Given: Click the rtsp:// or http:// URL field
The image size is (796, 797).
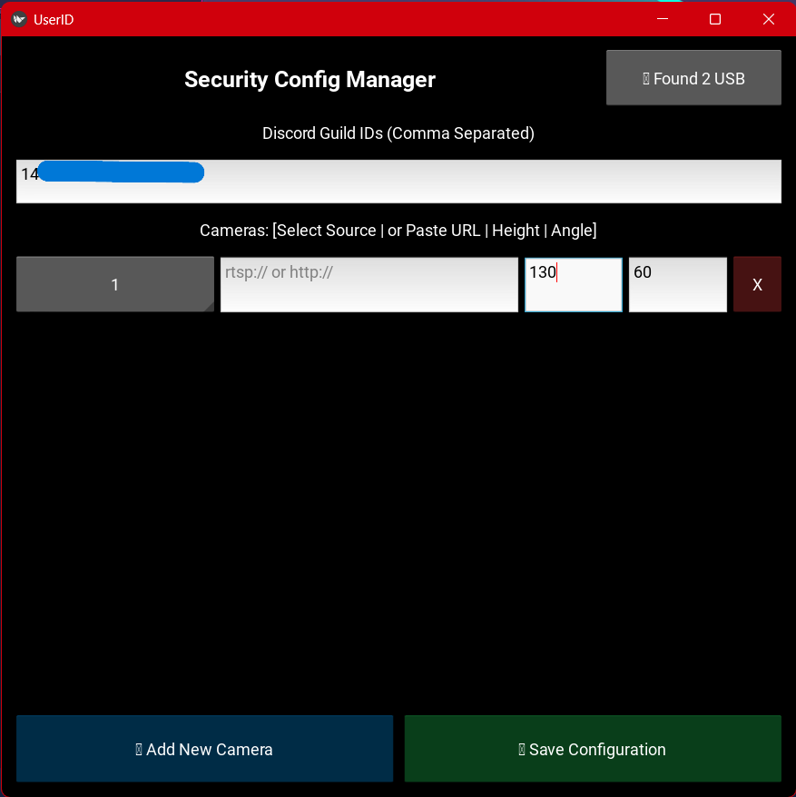Looking at the screenshot, I should coord(369,284).
